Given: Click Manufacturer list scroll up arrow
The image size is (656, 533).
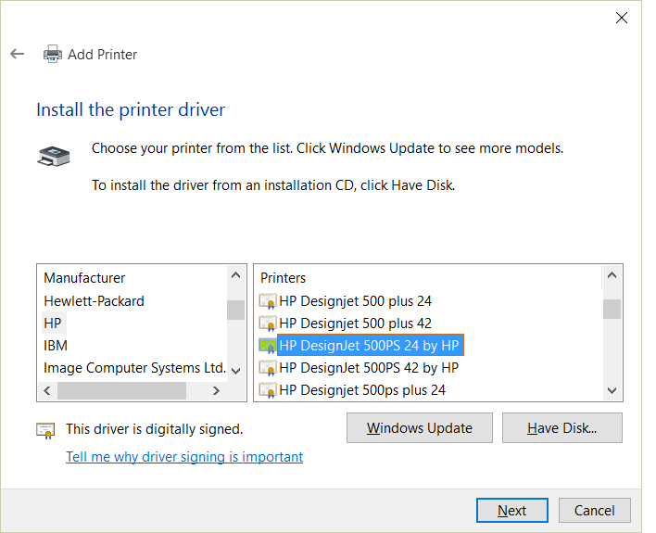Looking at the screenshot, I should click(236, 275).
